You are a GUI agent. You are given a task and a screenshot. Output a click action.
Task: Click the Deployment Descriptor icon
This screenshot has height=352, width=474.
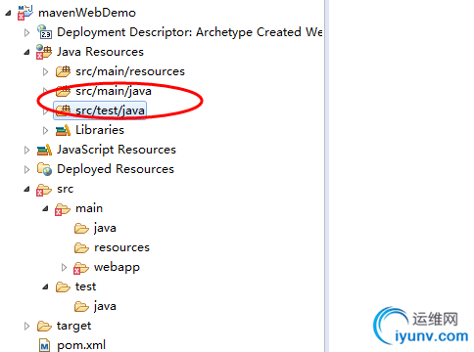(44, 32)
